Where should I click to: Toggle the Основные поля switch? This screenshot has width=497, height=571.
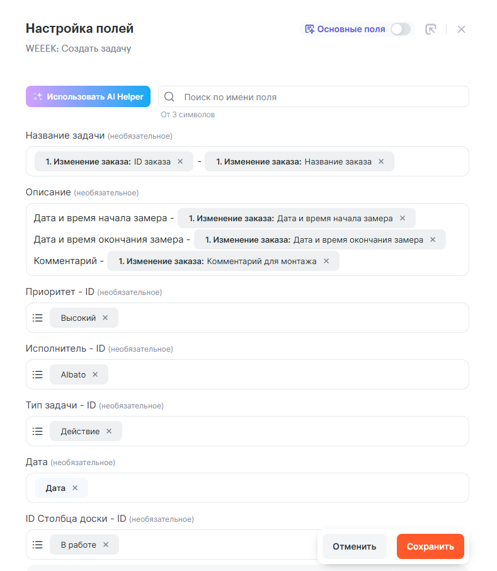coord(400,29)
